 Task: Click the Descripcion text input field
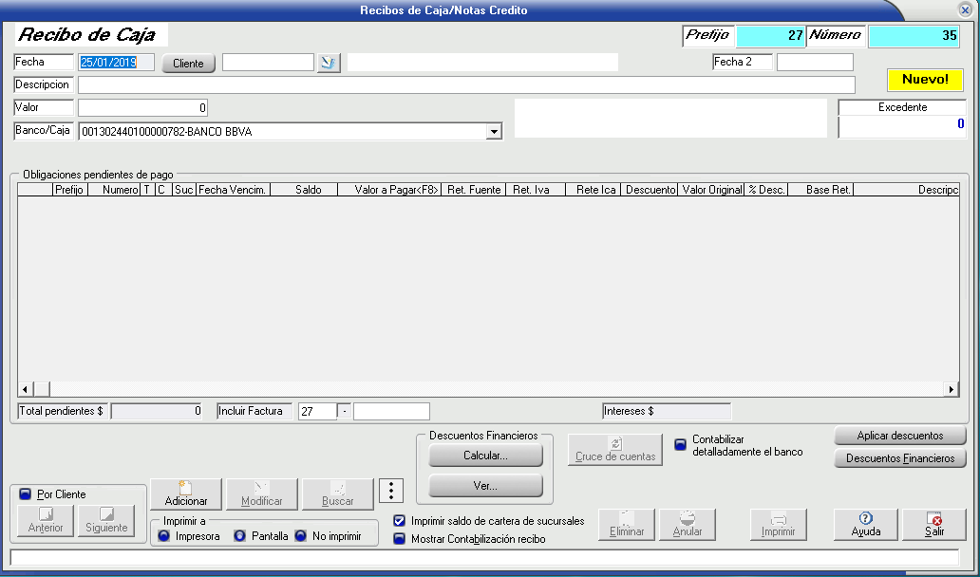tap(465, 85)
